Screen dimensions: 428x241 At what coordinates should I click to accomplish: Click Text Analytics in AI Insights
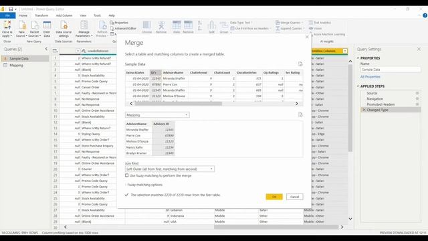320,23
